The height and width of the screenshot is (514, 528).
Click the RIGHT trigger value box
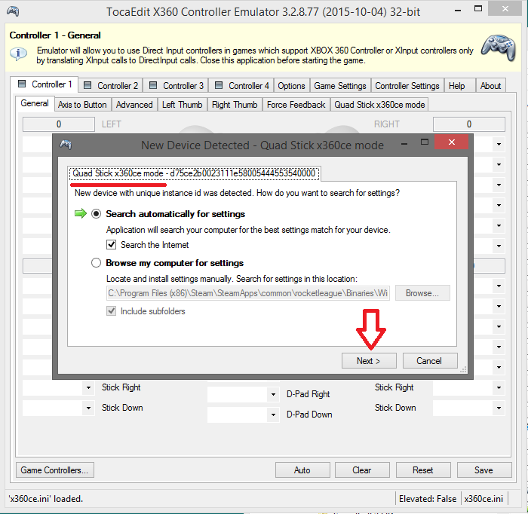click(x=468, y=124)
